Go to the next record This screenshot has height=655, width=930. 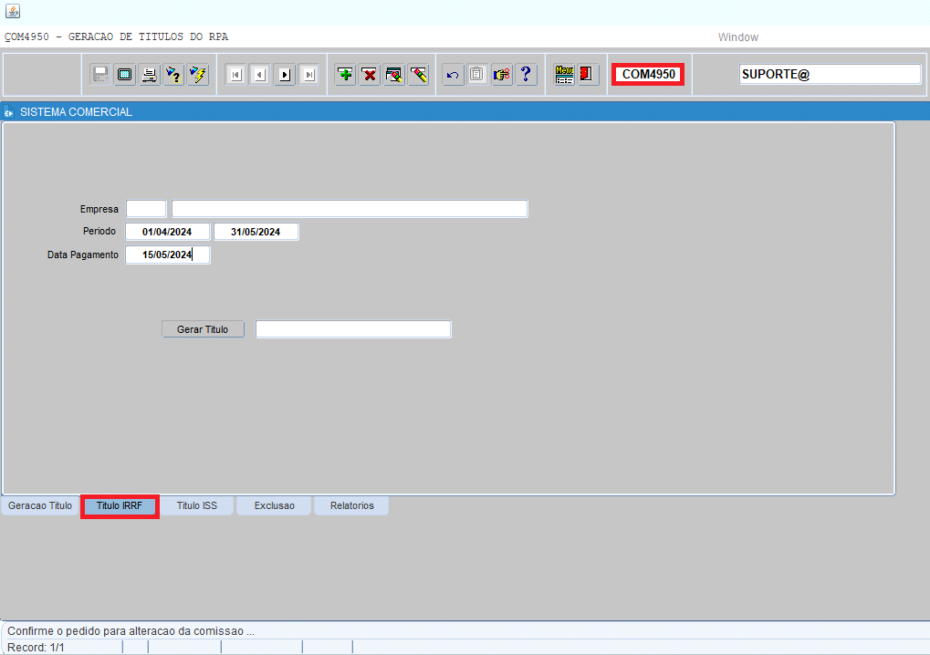pyautogui.click(x=285, y=75)
